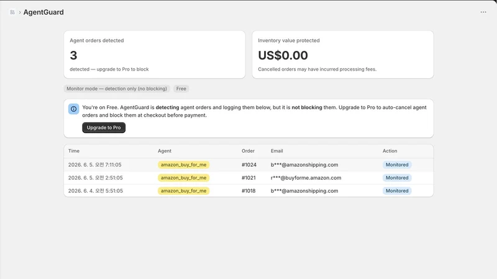The height and width of the screenshot is (279, 497).
Task: Click the timestamp 2026. 6. 4. 오전 5:51:05
Action: 96,191
